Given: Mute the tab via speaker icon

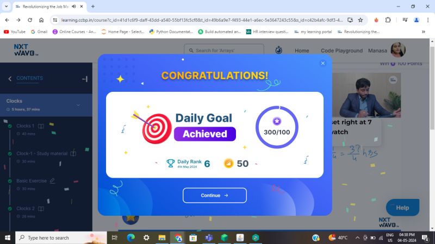Looking at the screenshot, I should [74, 7].
